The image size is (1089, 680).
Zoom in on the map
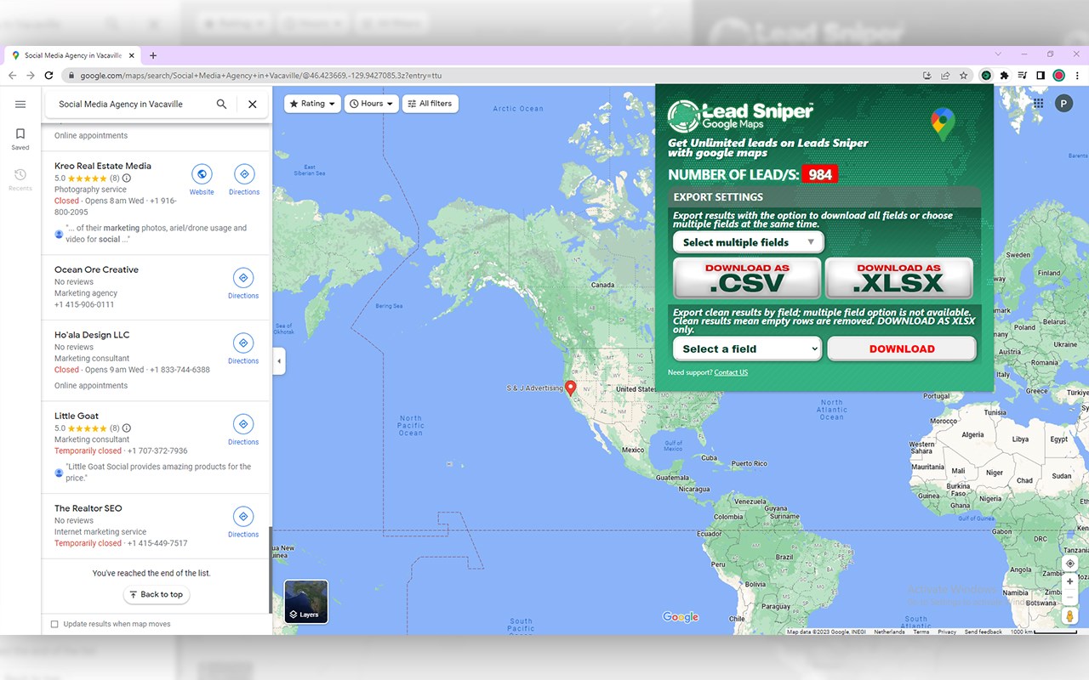1070,581
